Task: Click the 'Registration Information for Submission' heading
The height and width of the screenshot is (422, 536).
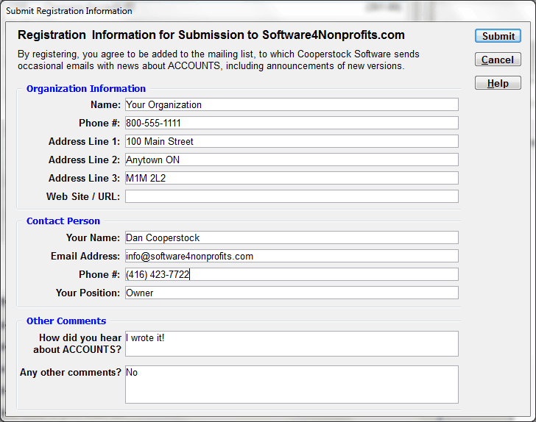Action: 211,35
